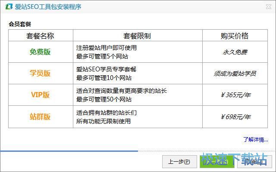276x172 pixels.
Task: Click text 适合拥有站群的站长们
Action: pyautogui.click(x=107, y=113)
